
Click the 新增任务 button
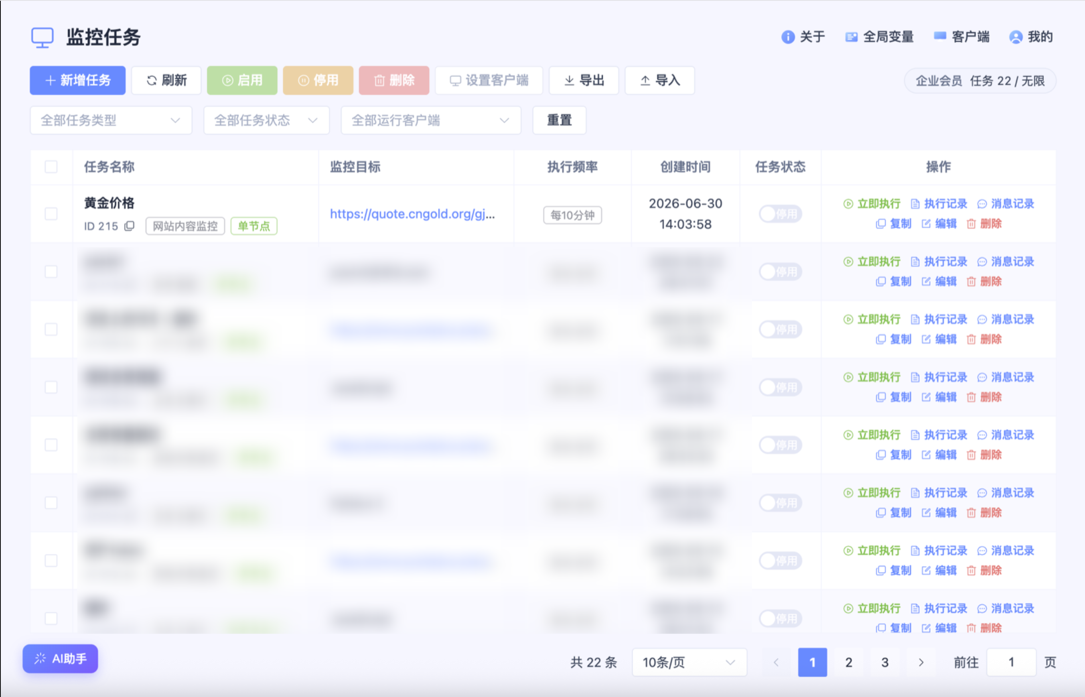point(77,81)
